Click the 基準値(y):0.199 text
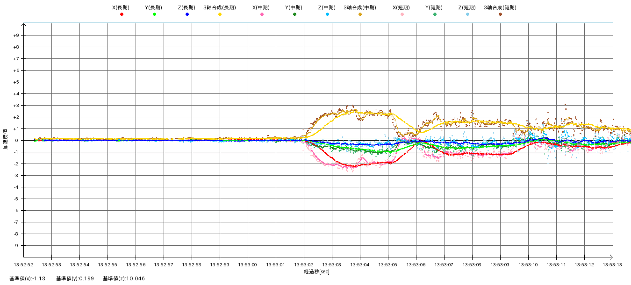This screenshot has height=285, width=631. point(75,279)
